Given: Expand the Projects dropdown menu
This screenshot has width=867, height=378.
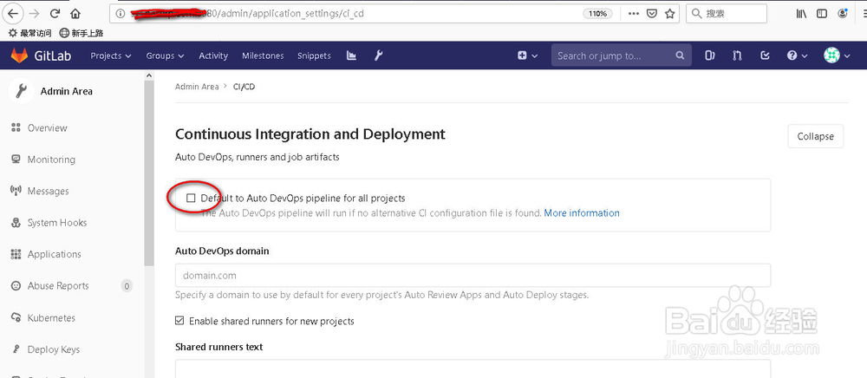Looking at the screenshot, I should tap(111, 55).
